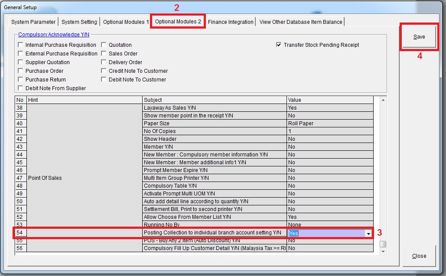
Task: Open View Other Database Item Balance tab
Action: click(301, 22)
